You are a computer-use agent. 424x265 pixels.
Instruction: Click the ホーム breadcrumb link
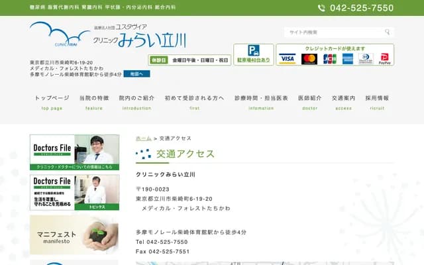(143, 138)
